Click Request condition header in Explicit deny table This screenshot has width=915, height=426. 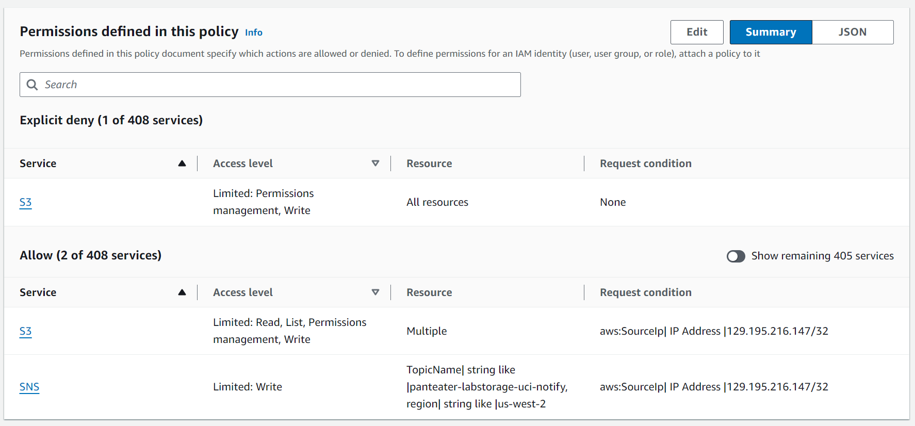(646, 163)
